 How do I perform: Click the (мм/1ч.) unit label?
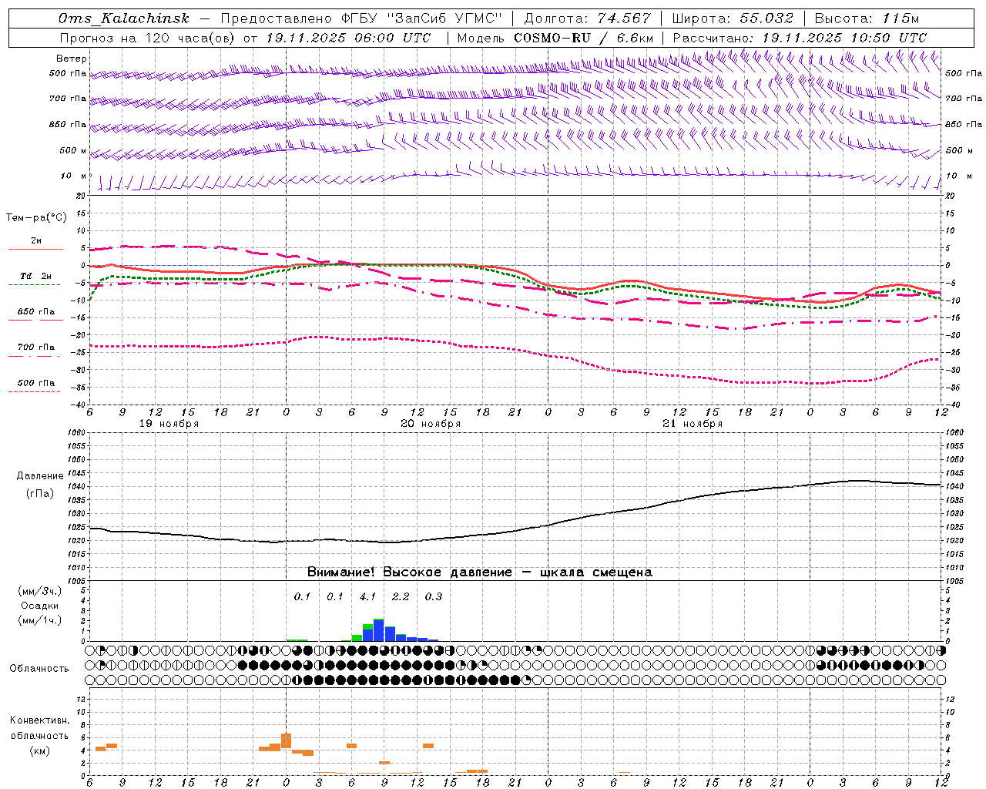pyautogui.click(x=40, y=620)
